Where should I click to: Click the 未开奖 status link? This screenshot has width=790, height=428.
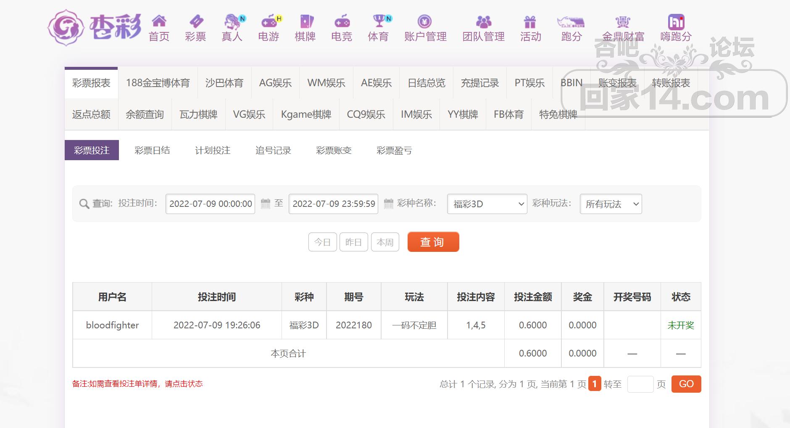click(x=681, y=325)
